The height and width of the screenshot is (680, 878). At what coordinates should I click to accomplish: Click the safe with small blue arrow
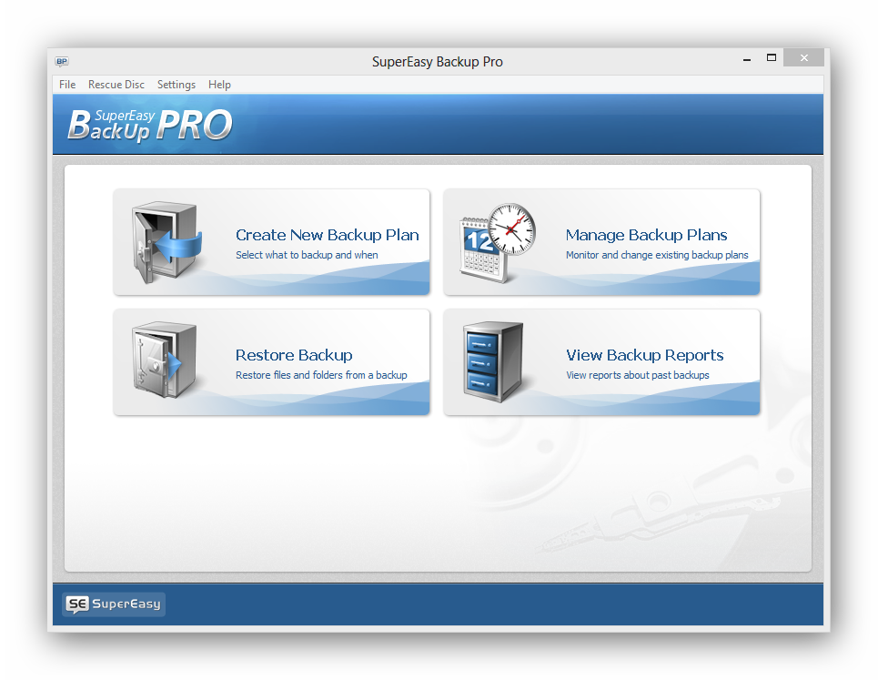(x=165, y=360)
